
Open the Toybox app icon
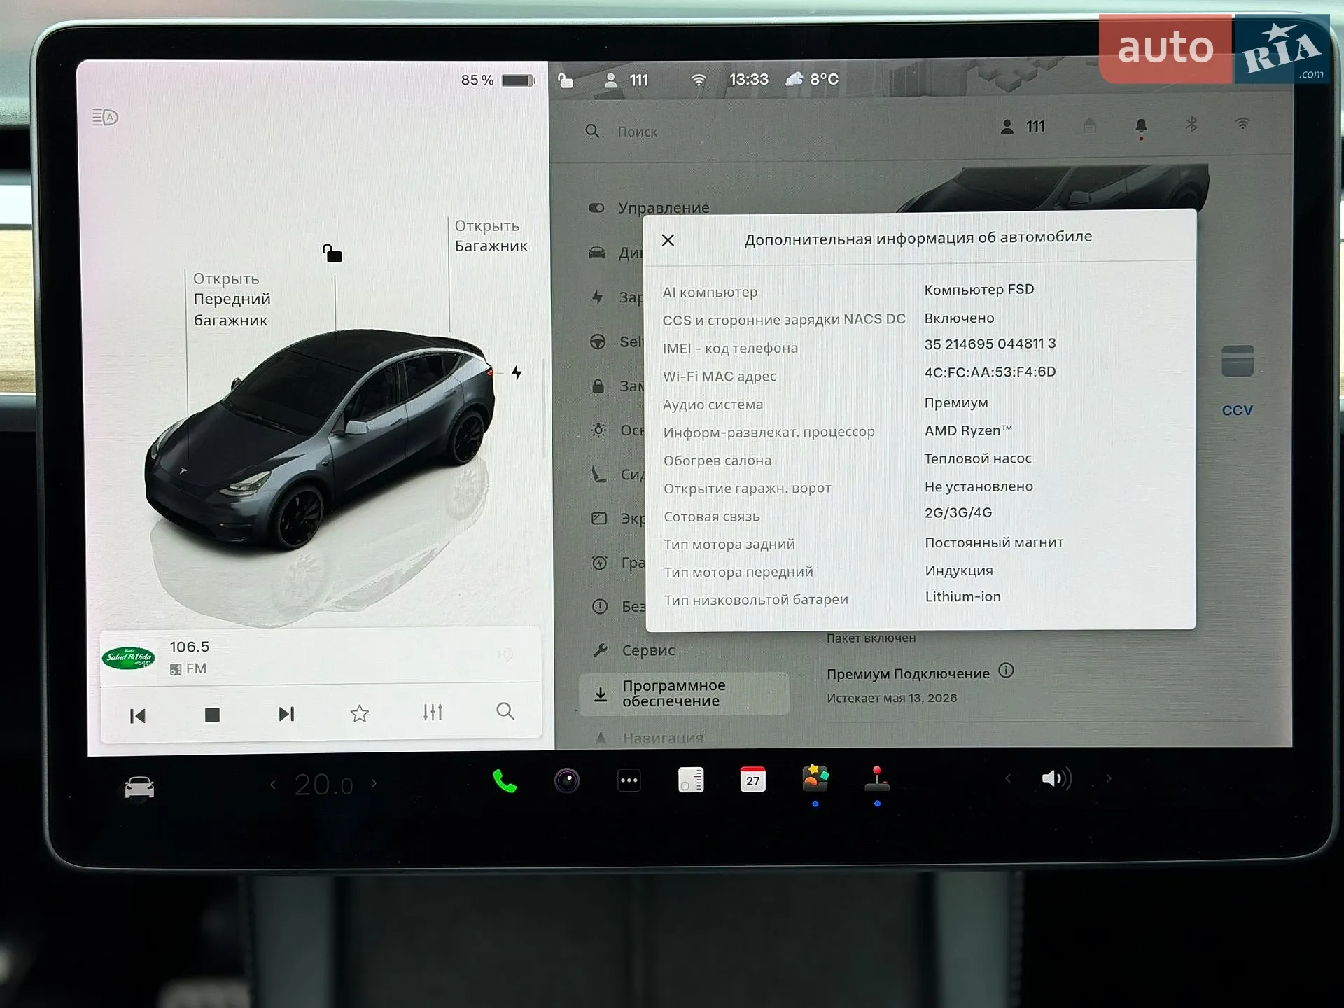tap(815, 778)
